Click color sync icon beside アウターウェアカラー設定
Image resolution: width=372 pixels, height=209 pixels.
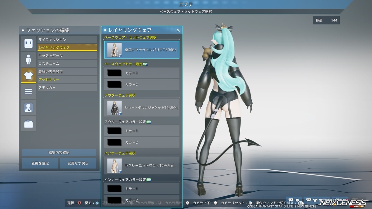(x=148, y=122)
